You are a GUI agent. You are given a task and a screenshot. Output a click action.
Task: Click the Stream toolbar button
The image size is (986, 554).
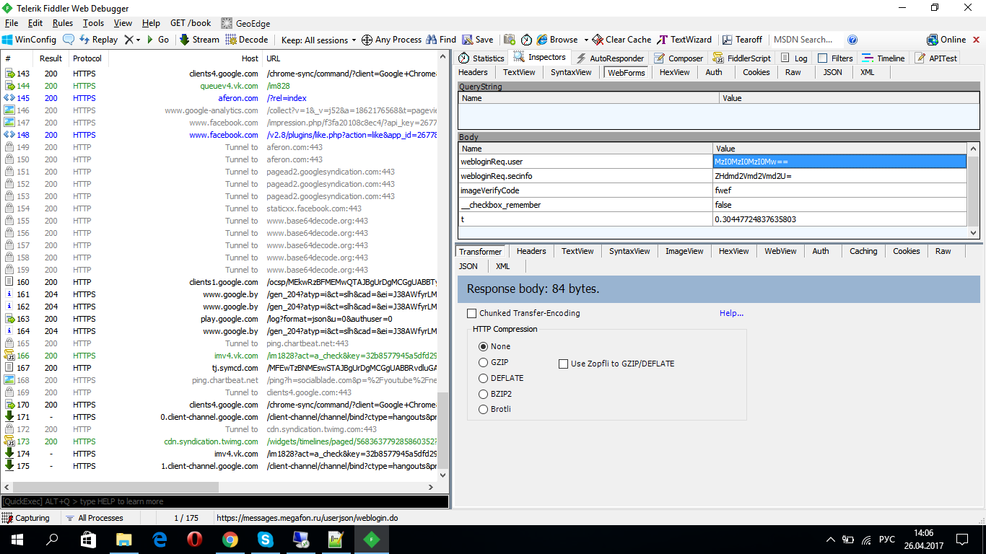click(x=199, y=40)
